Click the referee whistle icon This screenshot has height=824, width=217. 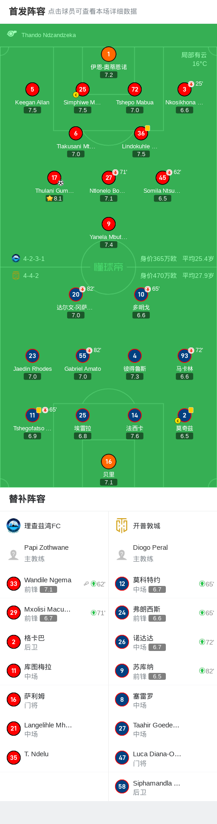[x=12, y=34]
